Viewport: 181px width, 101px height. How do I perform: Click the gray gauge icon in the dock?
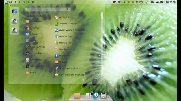(104, 95)
